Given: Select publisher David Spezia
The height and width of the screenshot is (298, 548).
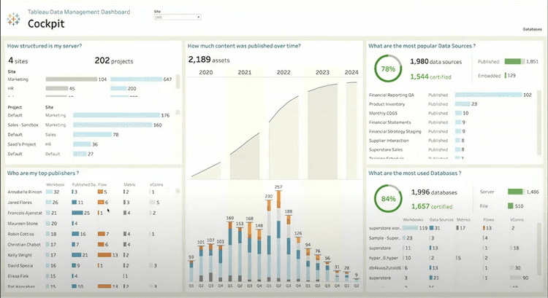Looking at the screenshot, I should (20, 265).
